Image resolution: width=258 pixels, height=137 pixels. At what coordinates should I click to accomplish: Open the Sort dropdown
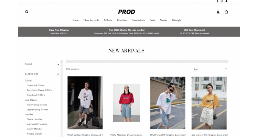click(210, 69)
